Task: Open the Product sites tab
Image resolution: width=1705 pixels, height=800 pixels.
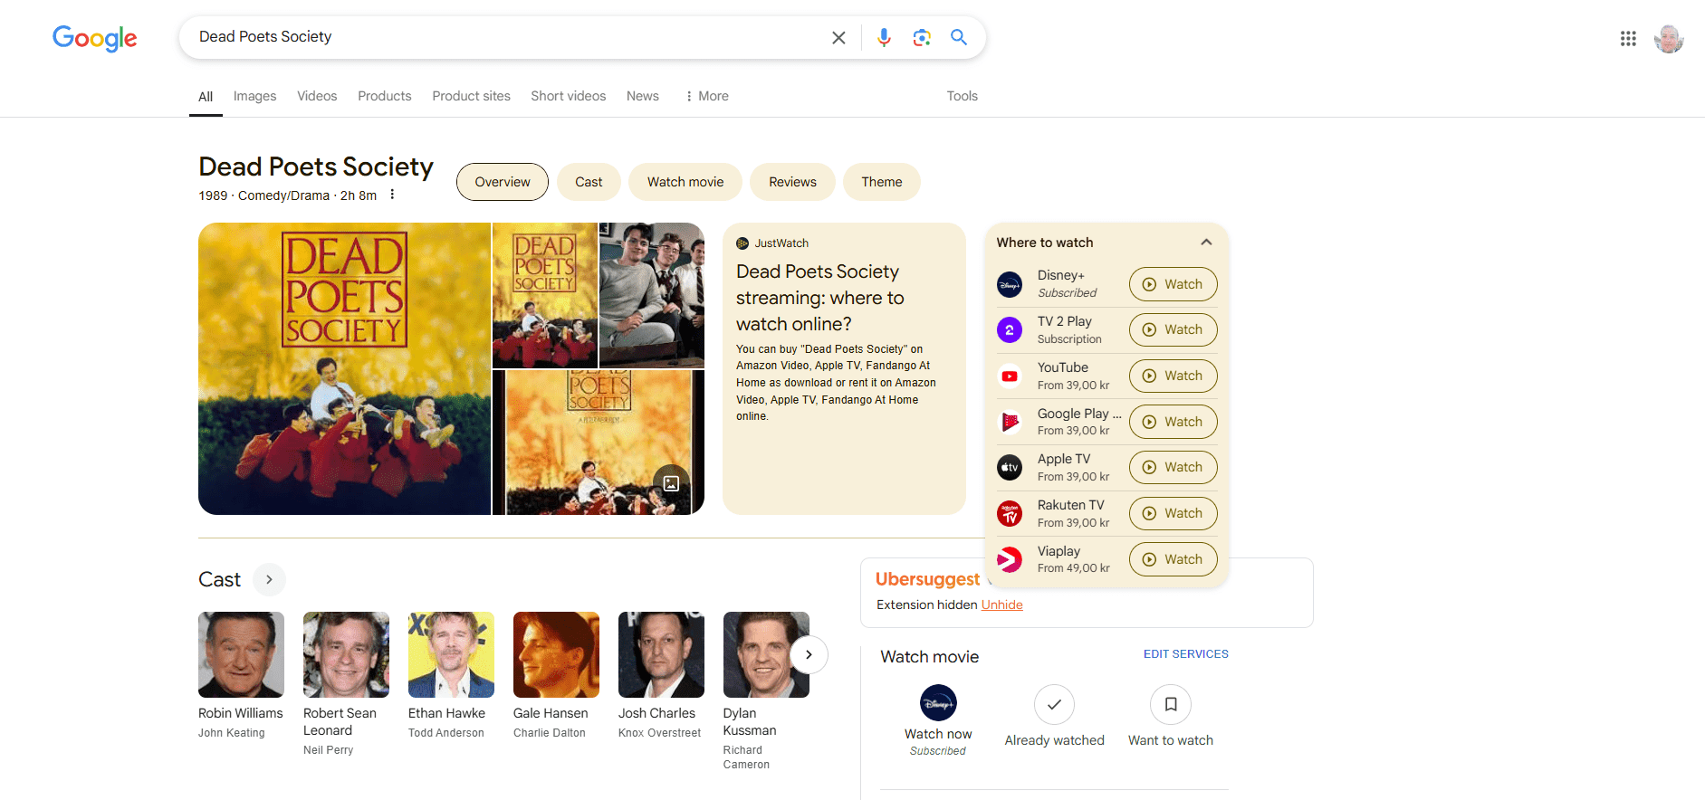Action: point(471,96)
